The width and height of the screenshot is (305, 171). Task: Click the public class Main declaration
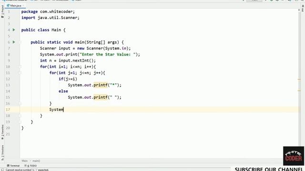point(43,30)
